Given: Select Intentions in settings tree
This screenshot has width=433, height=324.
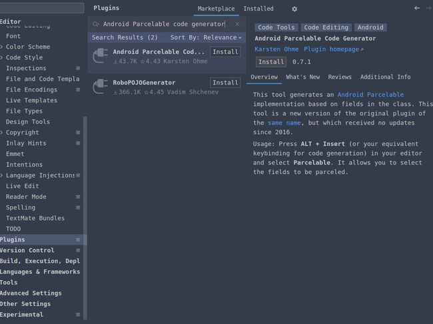Looking at the screenshot, I should (24, 165).
